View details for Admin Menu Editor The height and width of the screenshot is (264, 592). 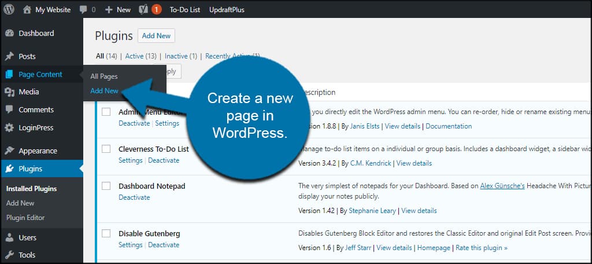click(402, 126)
